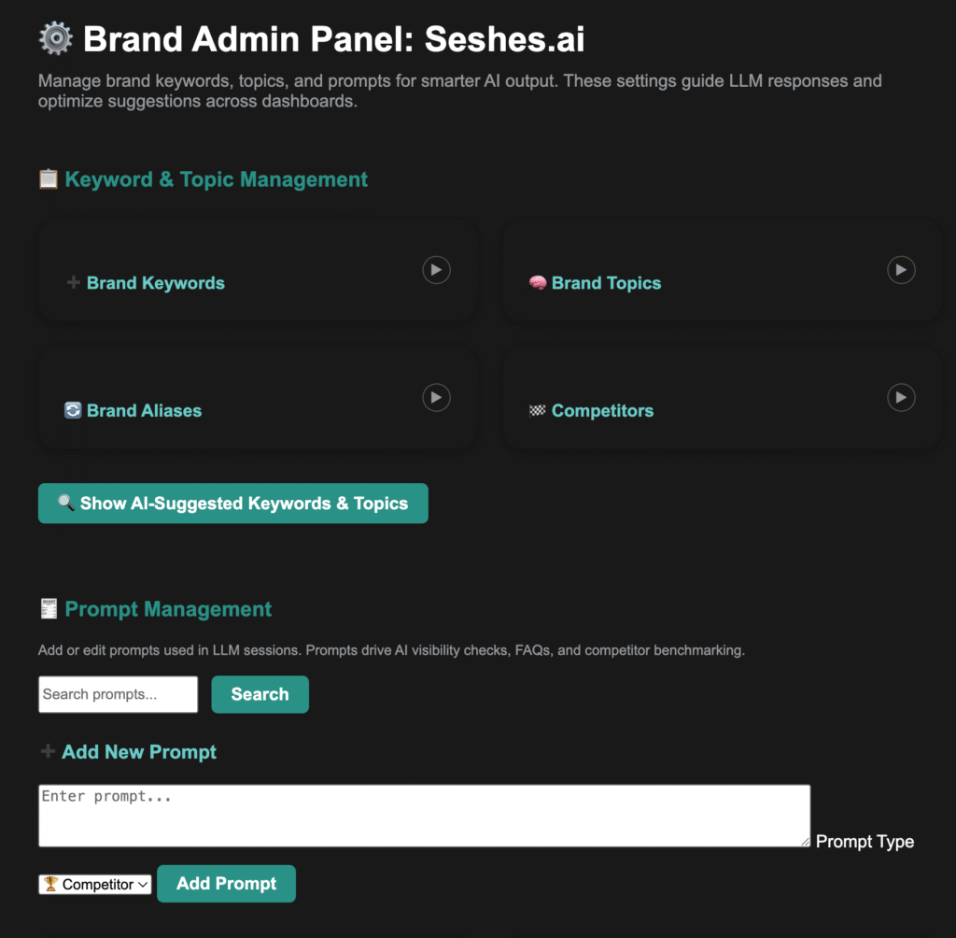Image resolution: width=956 pixels, height=938 pixels.
Task: Click the brain icon beside Brand Topics
Action: click(538, 283)
